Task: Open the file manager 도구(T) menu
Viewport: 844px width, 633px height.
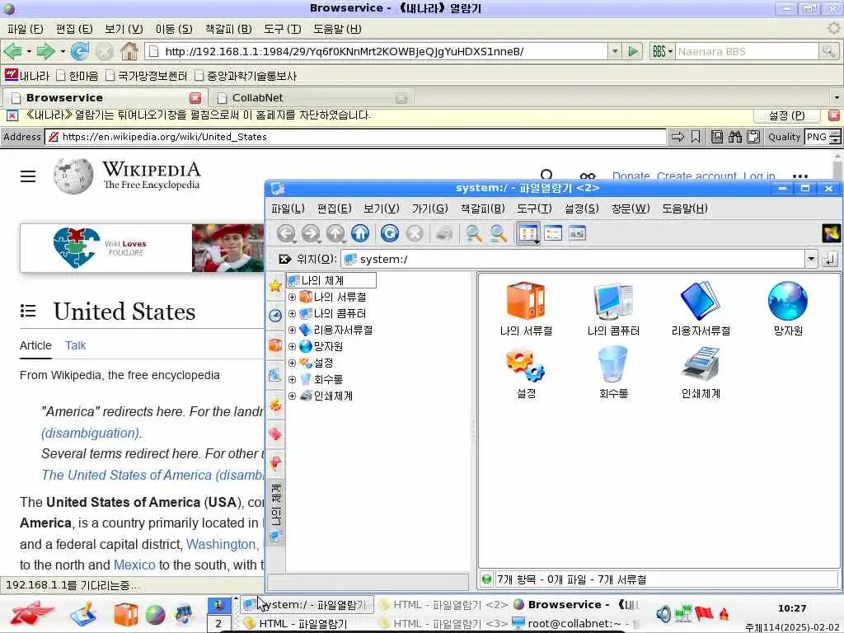Action: tap(534, 209)
